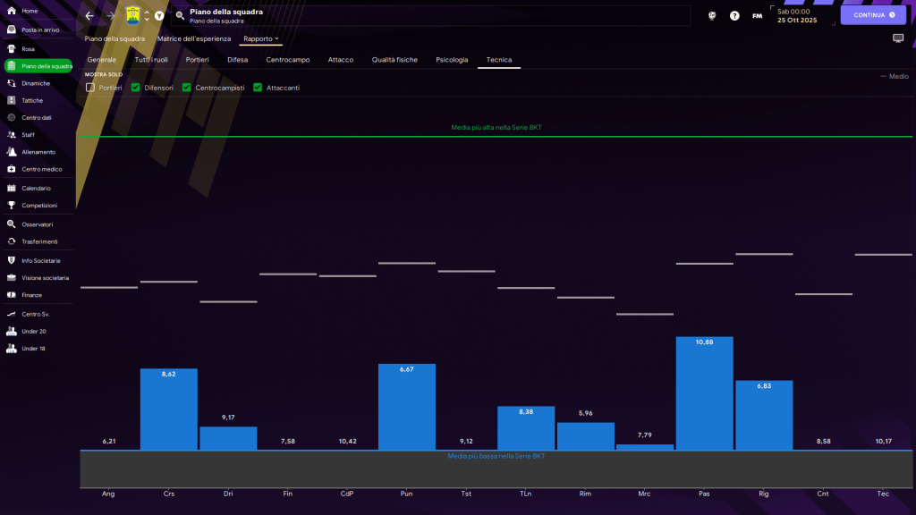Open the club switcher arrows next to badge
The width and height of the screenshot is (916, 515).
(x=147, y=16)
